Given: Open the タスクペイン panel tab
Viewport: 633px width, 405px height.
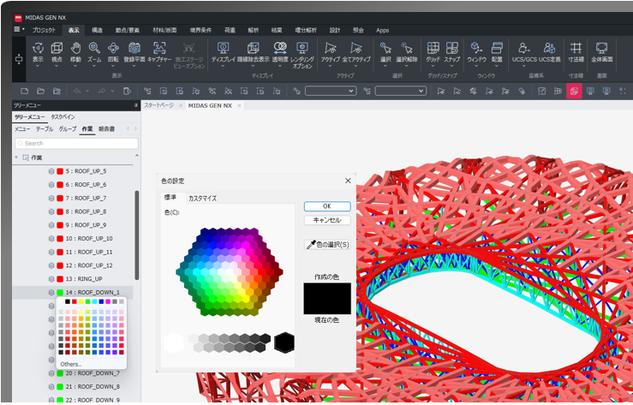Looking at the screenshot, I should tap(63, 117).
